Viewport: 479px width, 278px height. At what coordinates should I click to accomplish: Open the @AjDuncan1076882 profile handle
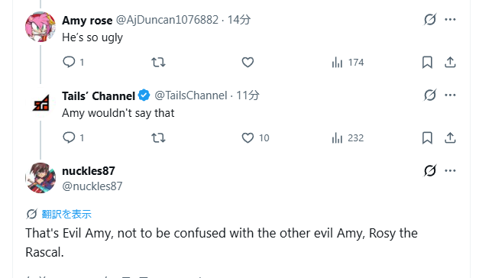(167, 20)
